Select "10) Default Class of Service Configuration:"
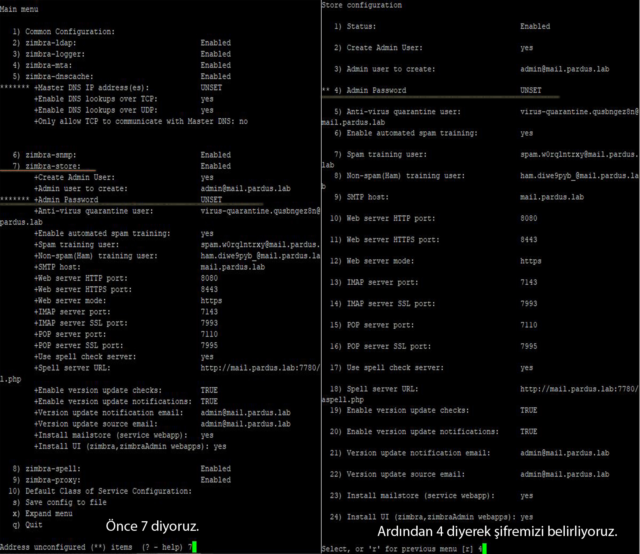Image resolution: width=640 pixels, height=554 pixels. click(x=100, y=491)
